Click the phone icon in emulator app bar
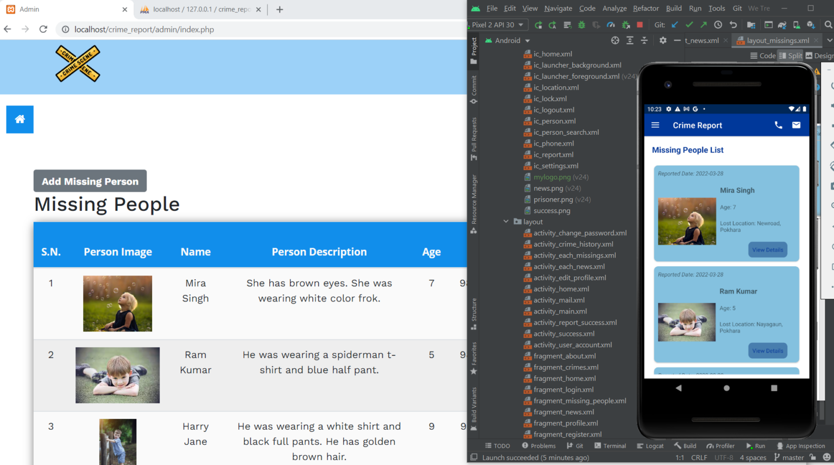 tap(778, 125)
